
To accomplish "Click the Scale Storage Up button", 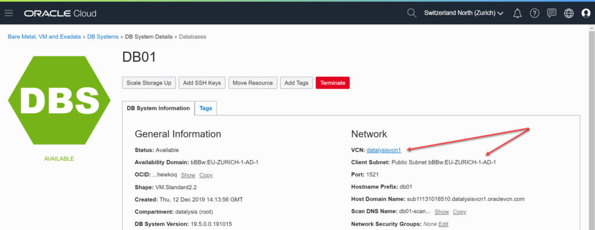I will tap(149, 82).
